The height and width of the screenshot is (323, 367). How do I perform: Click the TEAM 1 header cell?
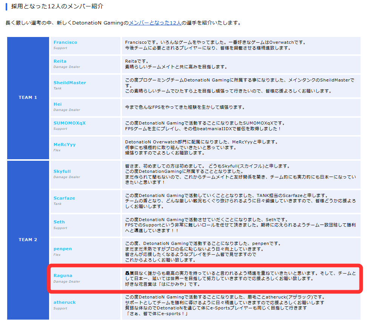point(28,98)
